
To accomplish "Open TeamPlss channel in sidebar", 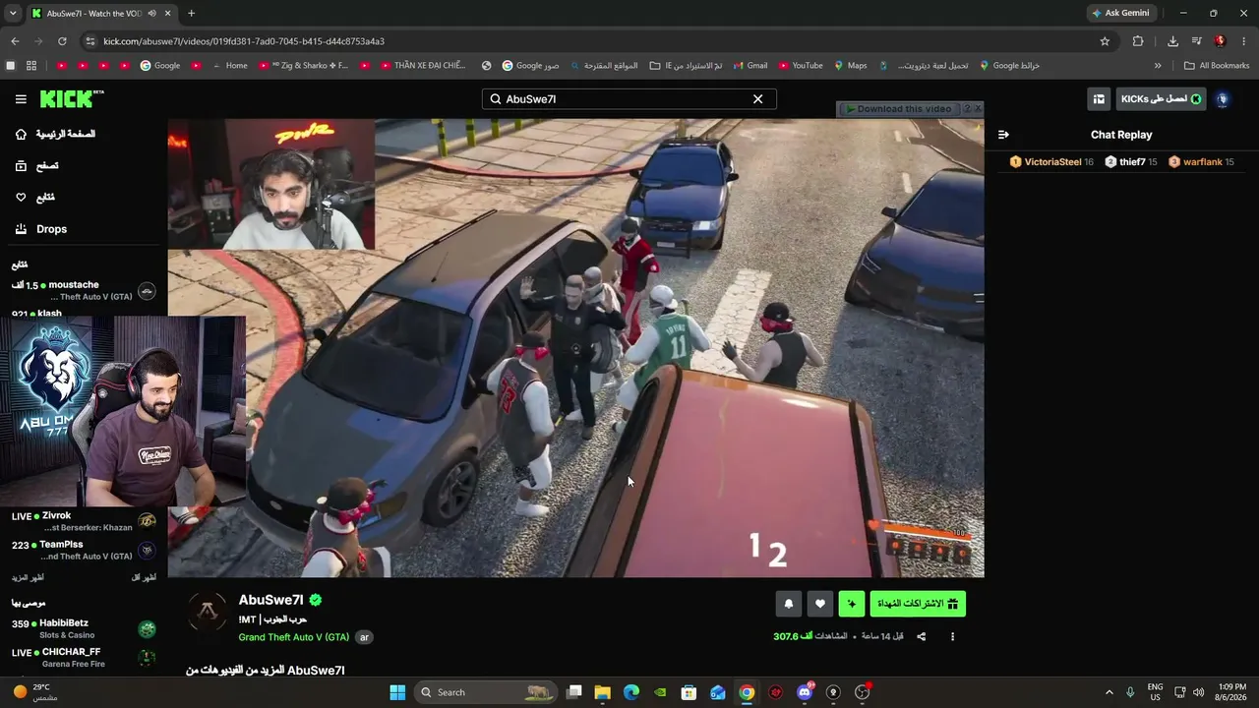I will point(84,550).
